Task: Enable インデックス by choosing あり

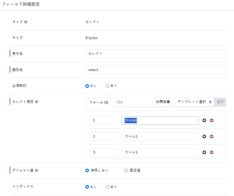Action: [107, 187]
